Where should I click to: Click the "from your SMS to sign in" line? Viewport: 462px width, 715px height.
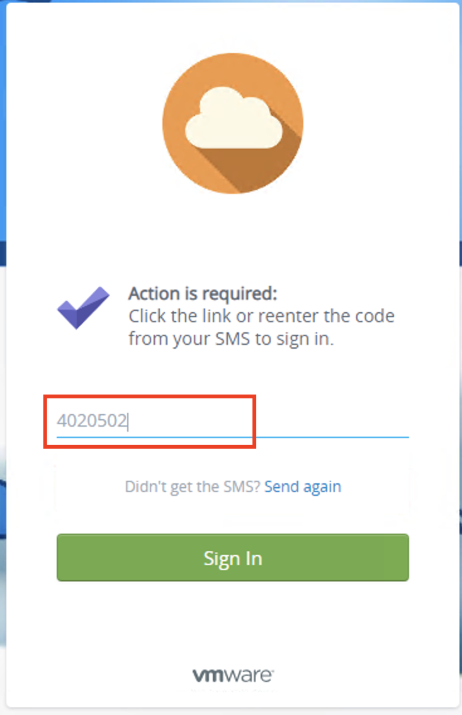(x=231, y=338)
